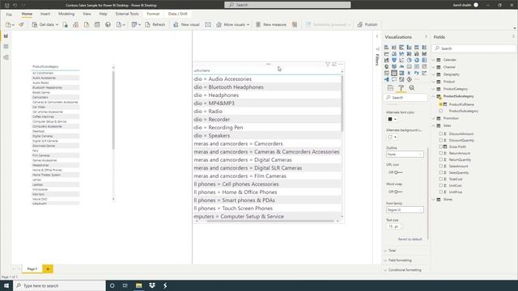Click Revert to default link
This screenshot has width=518, height=291.
(410, 239)
